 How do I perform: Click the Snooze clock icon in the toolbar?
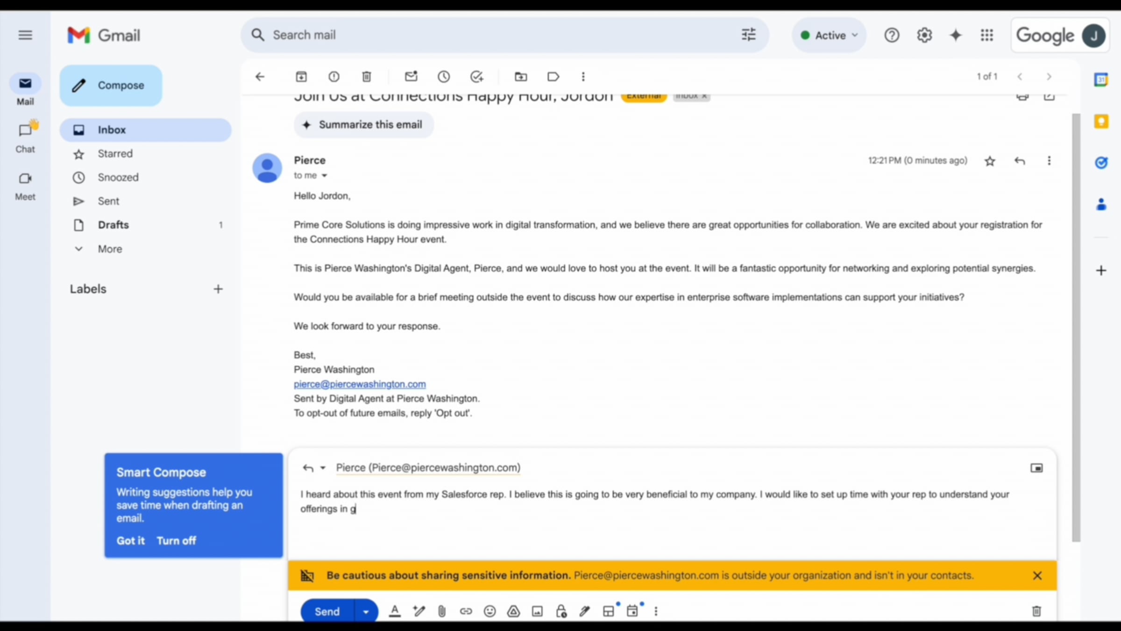point(444,77)
